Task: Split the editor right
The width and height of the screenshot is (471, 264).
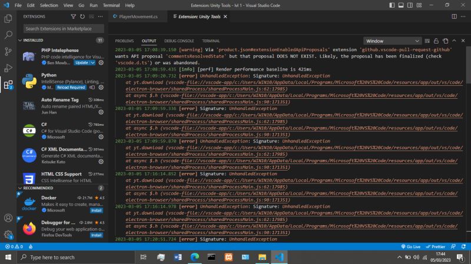Action: click(454, 16)
